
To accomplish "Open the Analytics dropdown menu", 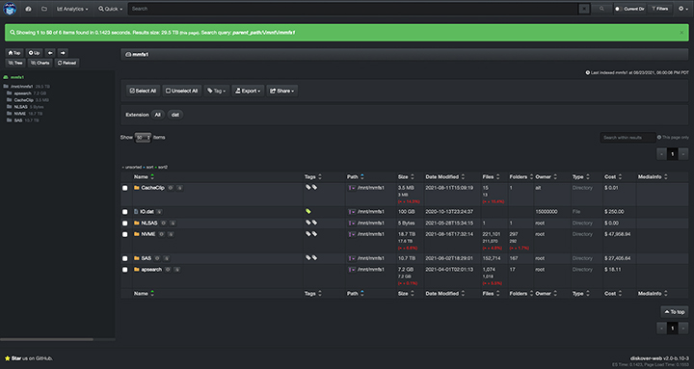I will coord(72,9).
